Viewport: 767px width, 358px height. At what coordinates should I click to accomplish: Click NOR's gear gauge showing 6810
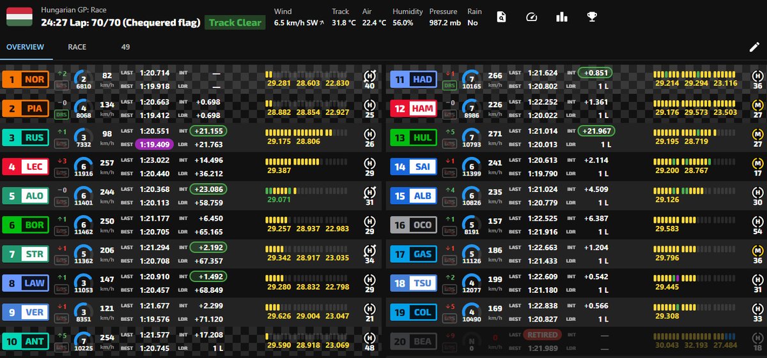tap(84, 79)
